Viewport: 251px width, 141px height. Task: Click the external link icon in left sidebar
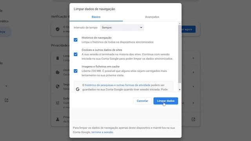pyautogui.click(x=6, y=100)
